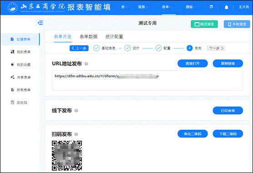Click 复制链接 button
253x173 pixels.
point(228,64)
